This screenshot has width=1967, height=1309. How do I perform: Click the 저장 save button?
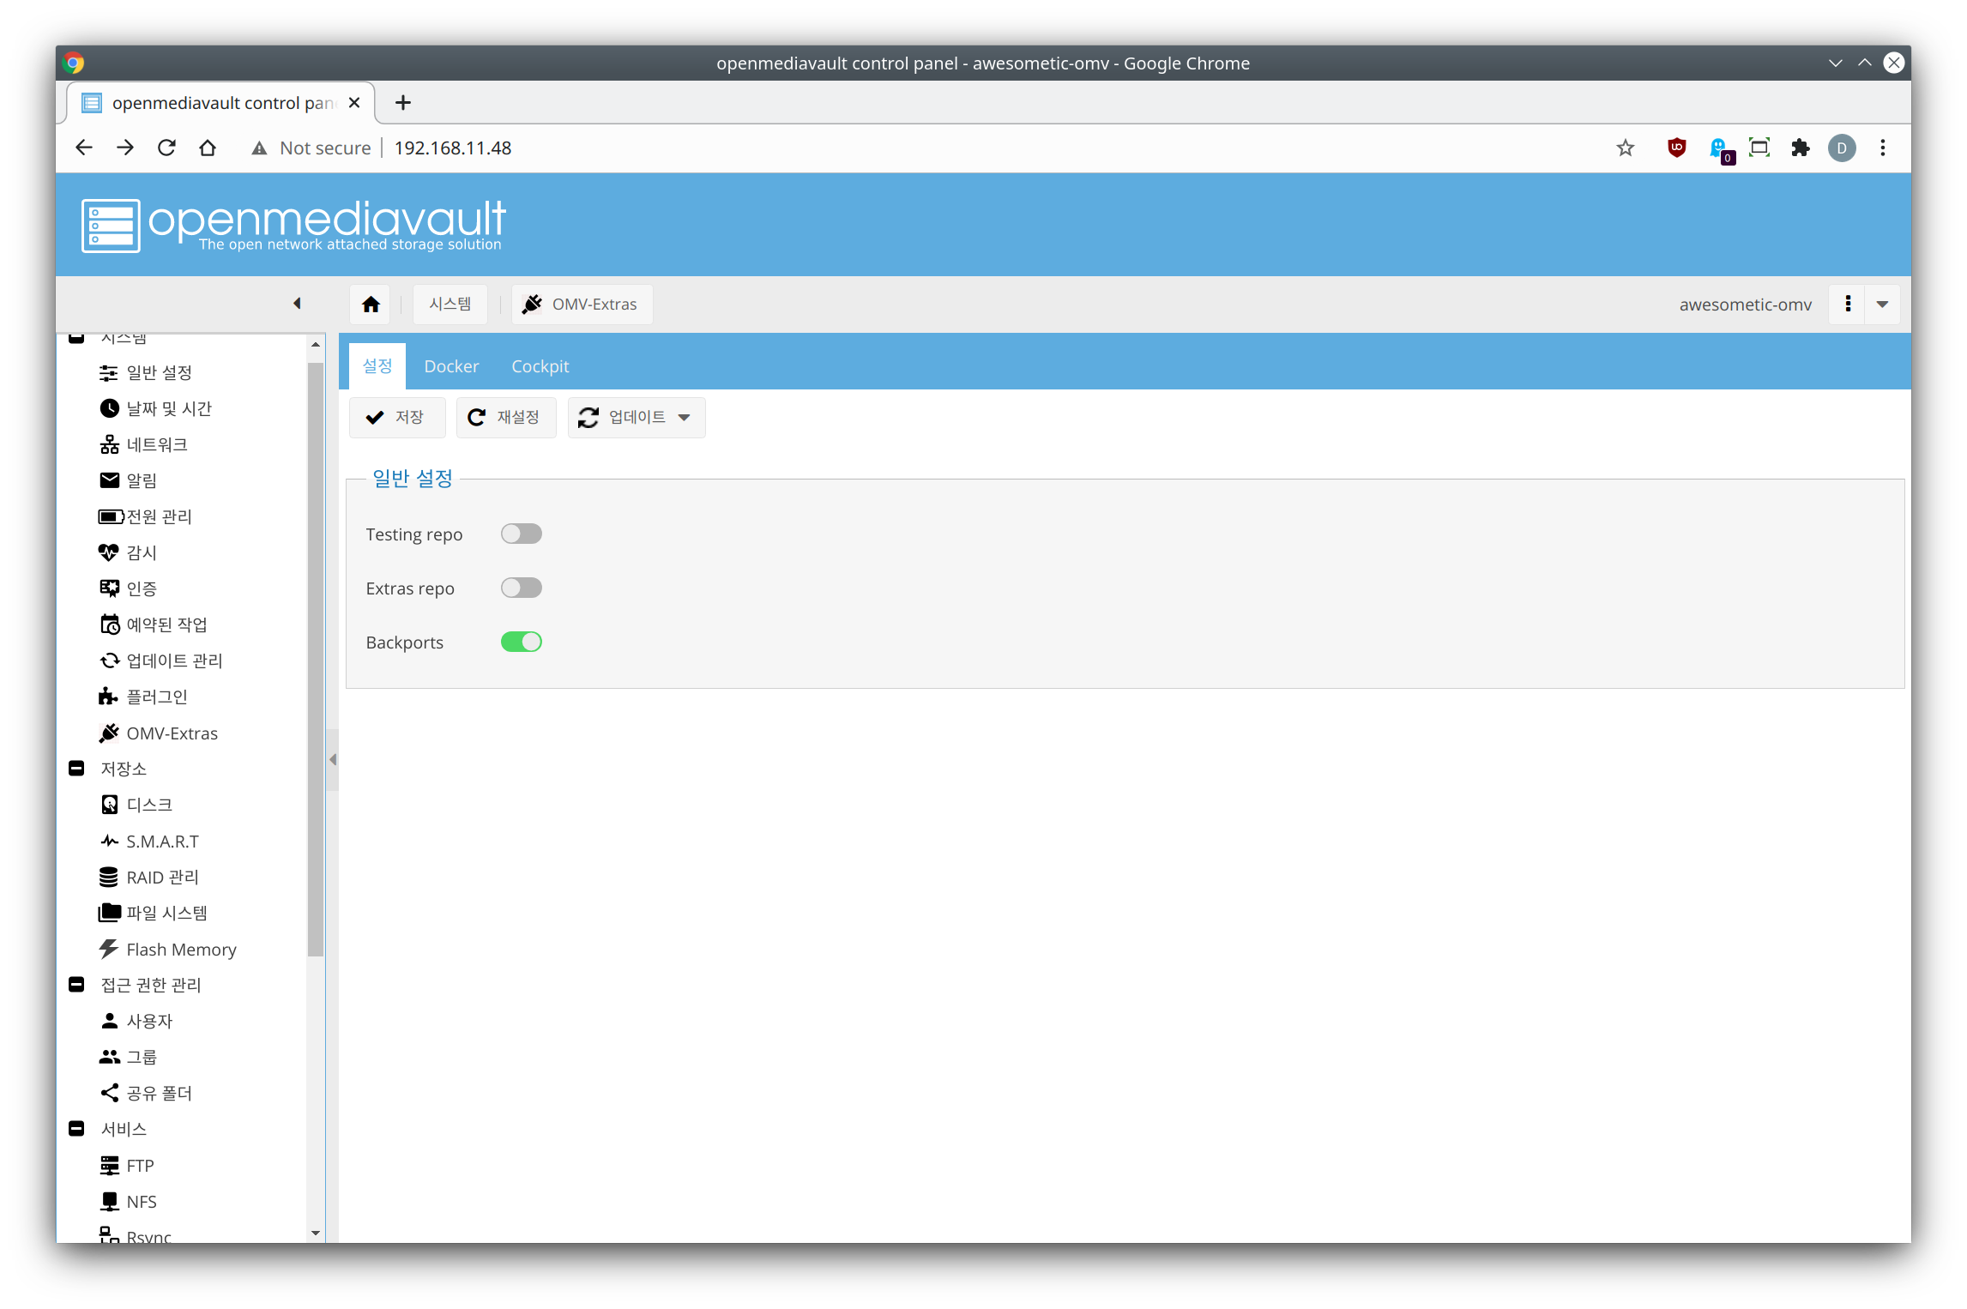(x=396, y=418)
